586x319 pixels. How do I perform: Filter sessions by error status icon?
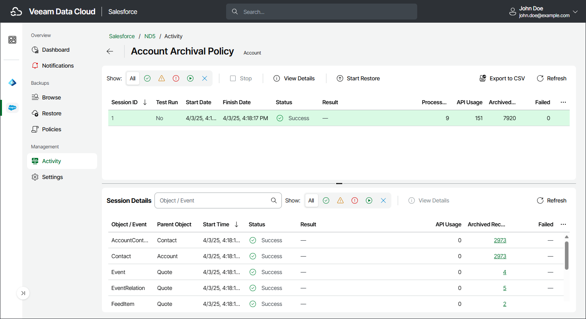[176, 78]
